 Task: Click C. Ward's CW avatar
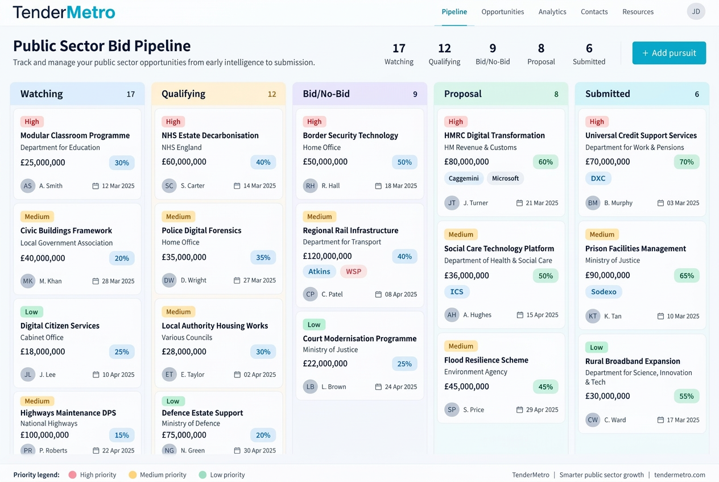click(593, 420)
